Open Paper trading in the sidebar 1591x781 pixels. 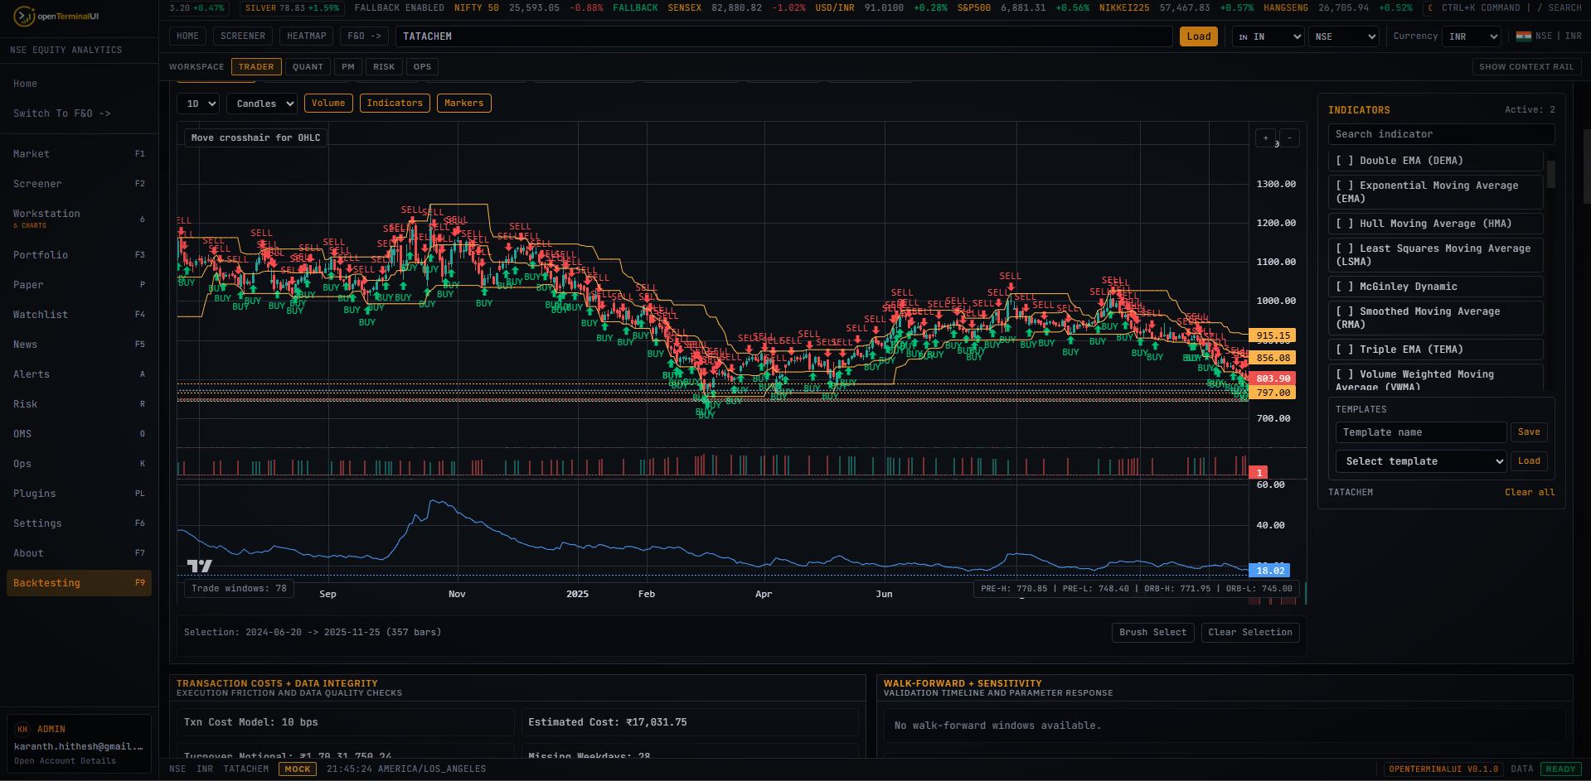click(x=79, y=285)
